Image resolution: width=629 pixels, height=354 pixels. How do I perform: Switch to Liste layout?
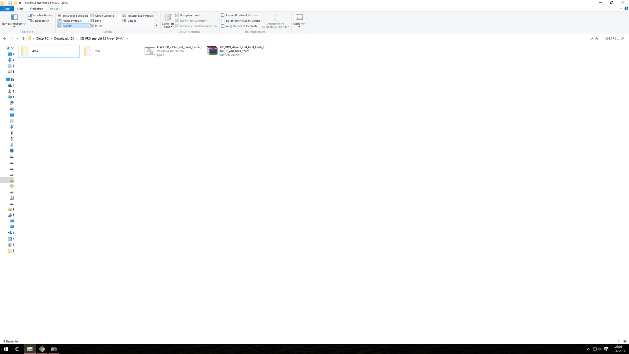point(96,21)
